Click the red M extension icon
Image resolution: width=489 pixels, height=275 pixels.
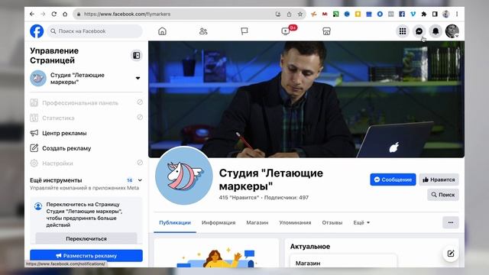[x=325, y=14]
